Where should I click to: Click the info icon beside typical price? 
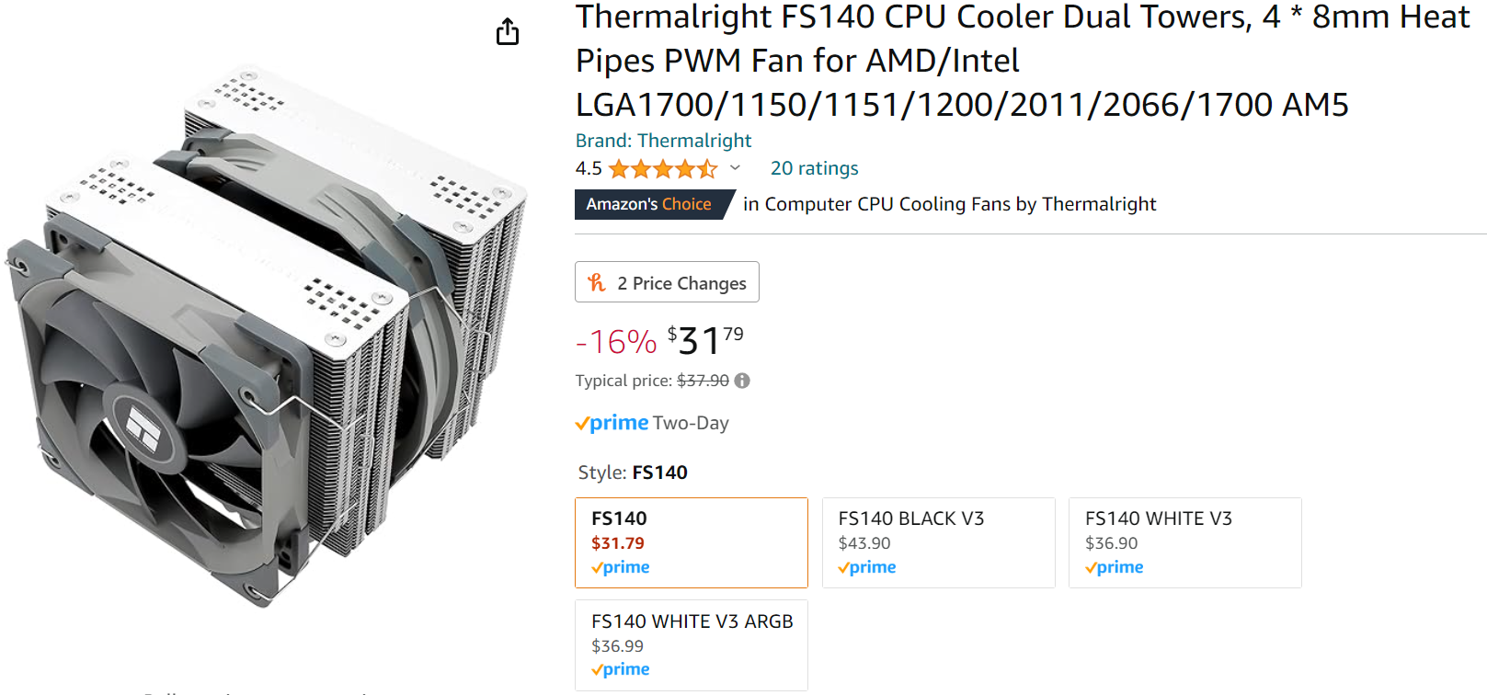pyautogui.click(x=742, y=381)
